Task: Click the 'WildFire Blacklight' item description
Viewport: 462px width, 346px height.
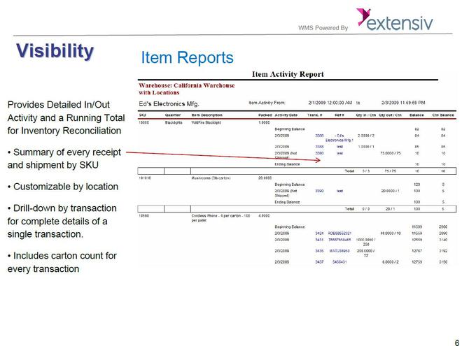Action: (x=206, y=122)
